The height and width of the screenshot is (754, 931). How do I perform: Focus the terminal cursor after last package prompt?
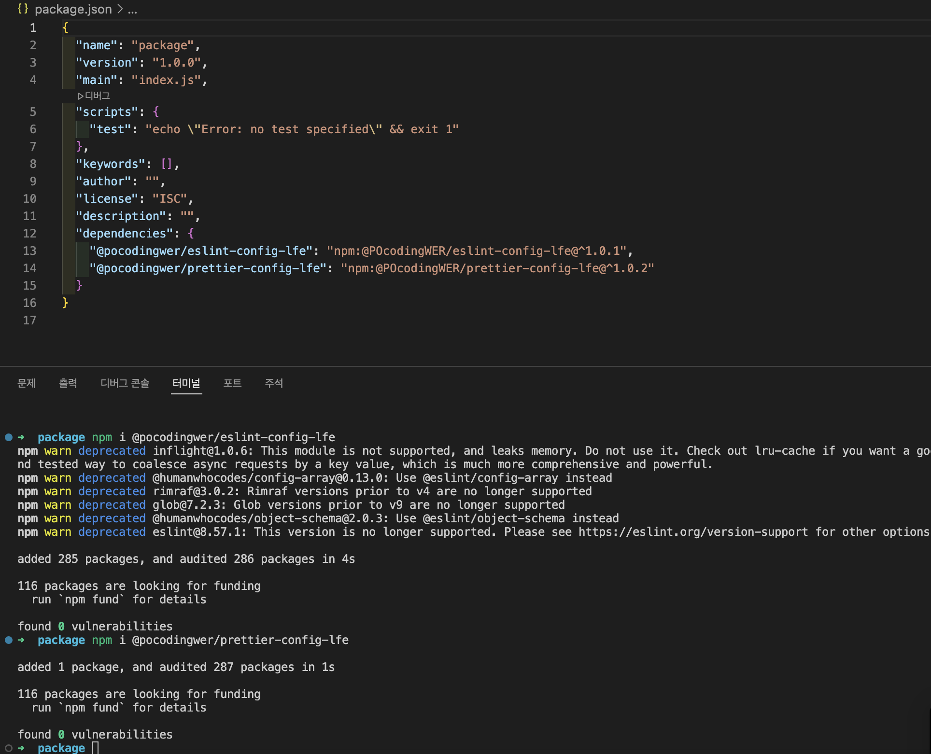coord(95,748)
